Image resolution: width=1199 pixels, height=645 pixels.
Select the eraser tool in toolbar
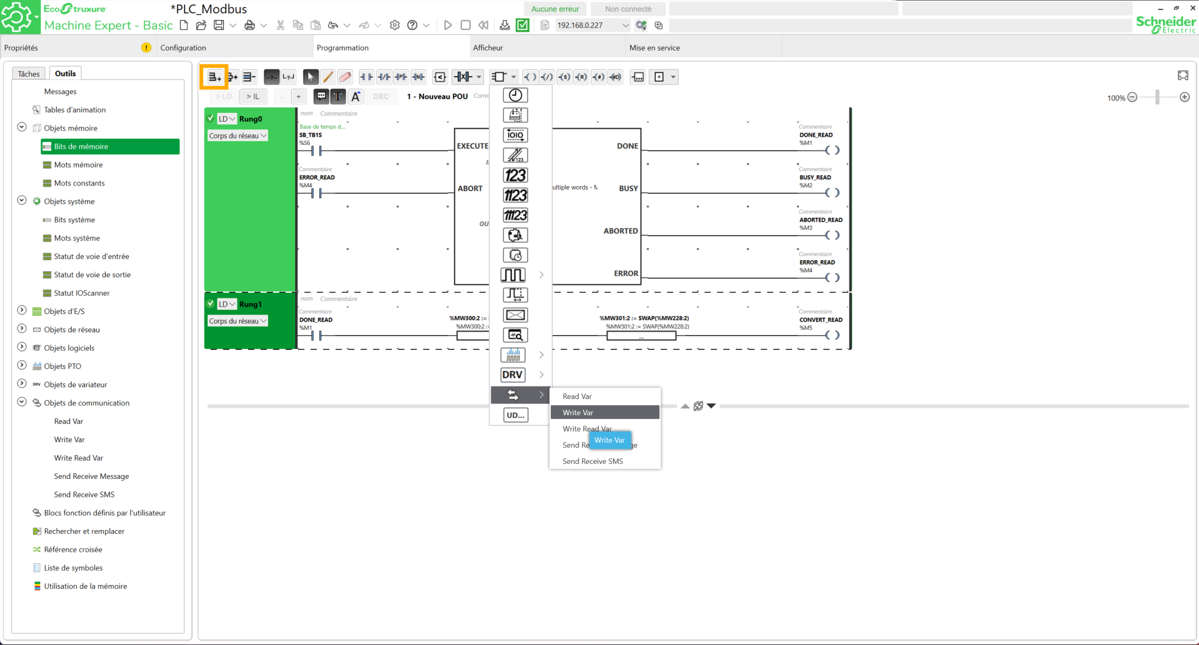[x=345, y=77]
